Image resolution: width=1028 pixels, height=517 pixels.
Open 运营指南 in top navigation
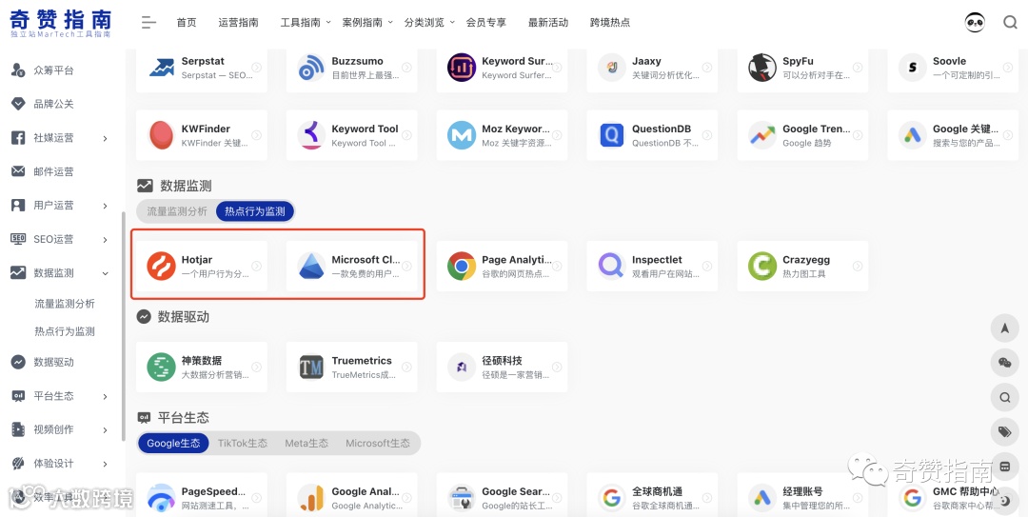pyautogui.click(x=239, y=22)
